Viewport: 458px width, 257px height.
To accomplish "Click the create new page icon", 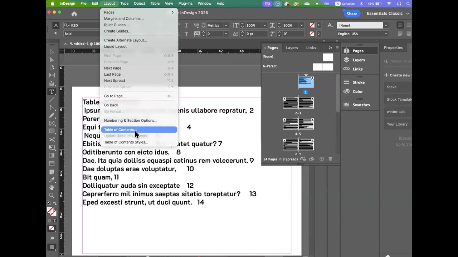I will (x=321, y=159).
